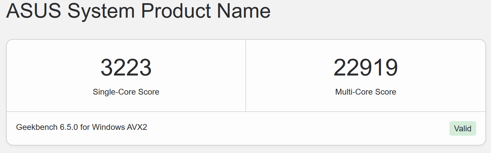Click the 3223 single-core score number
The height and width of the screenshot is (153, 491).
[x=126, y=68]
